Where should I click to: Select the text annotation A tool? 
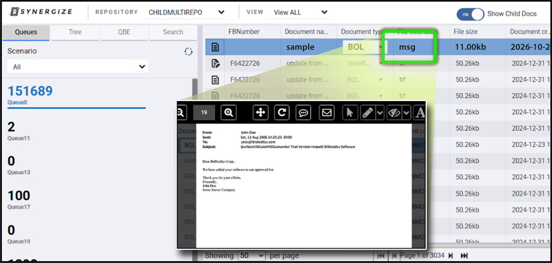420,113
